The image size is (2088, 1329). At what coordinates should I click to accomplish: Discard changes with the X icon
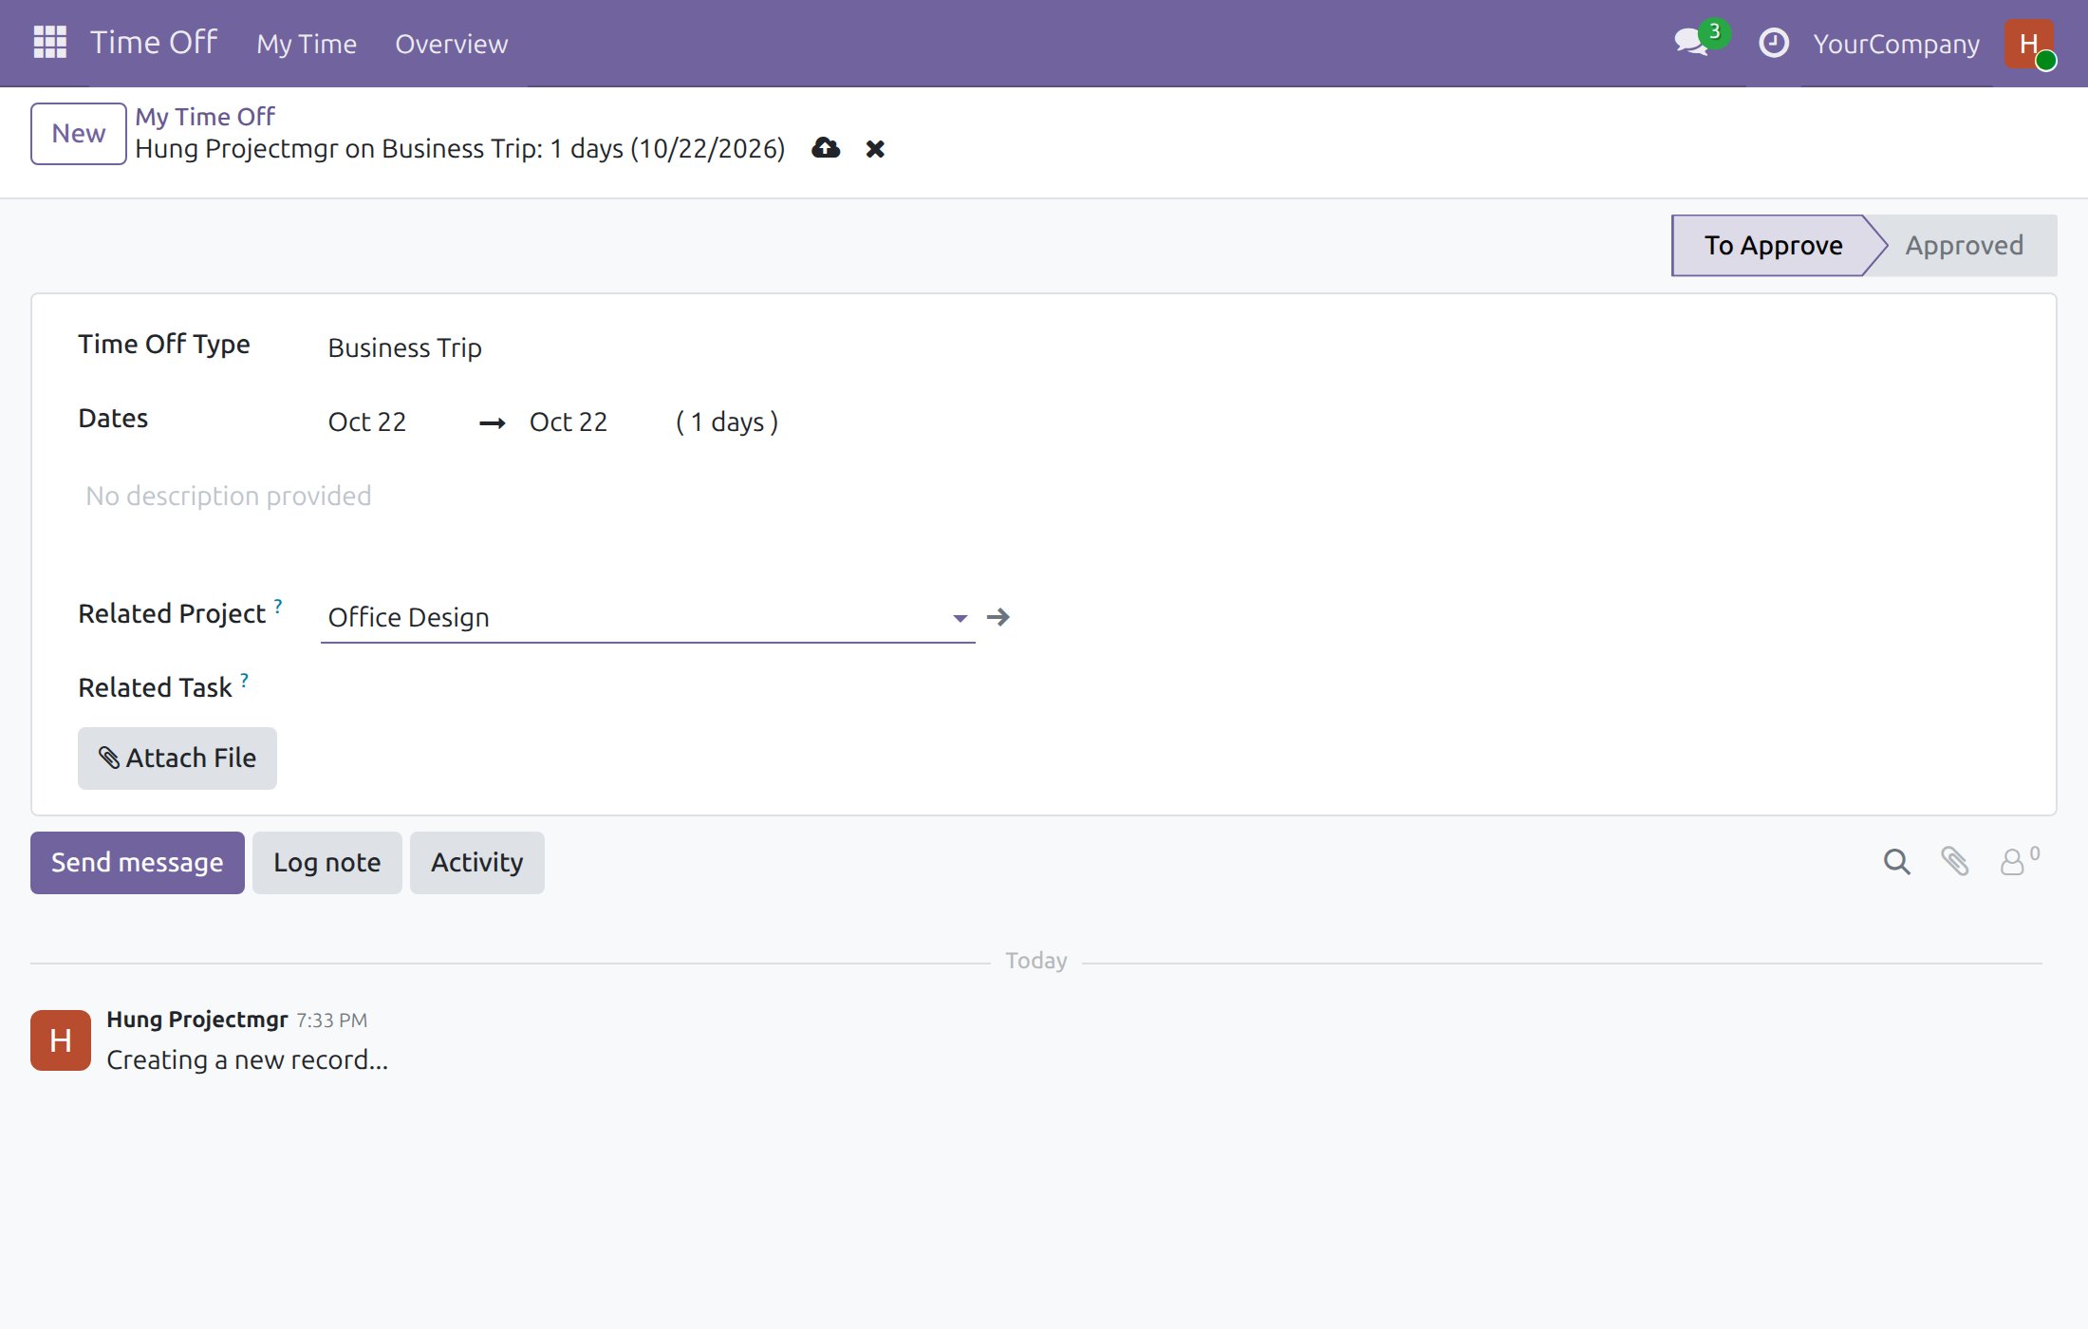click(875, 149)
